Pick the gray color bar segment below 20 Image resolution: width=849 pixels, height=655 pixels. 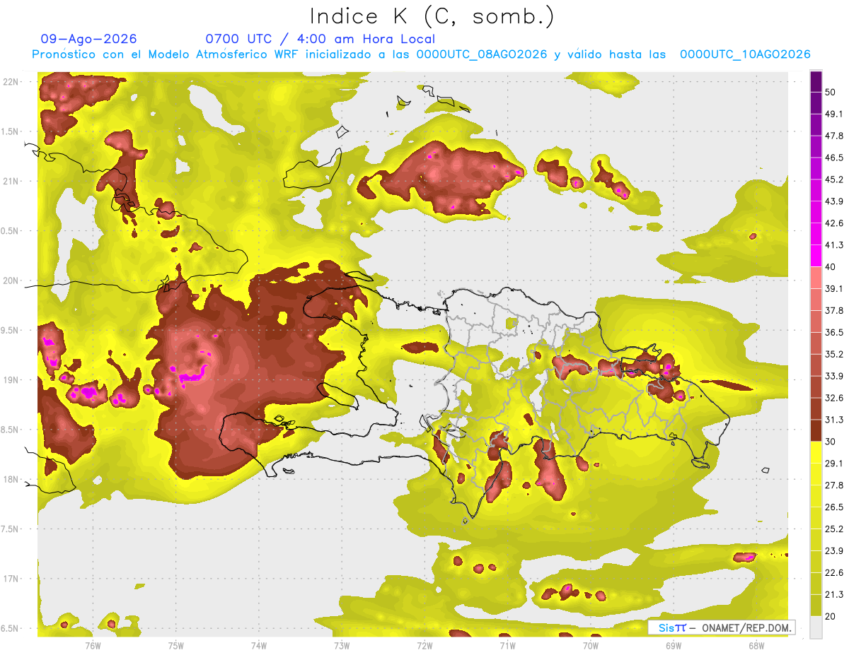coord(816,627)
